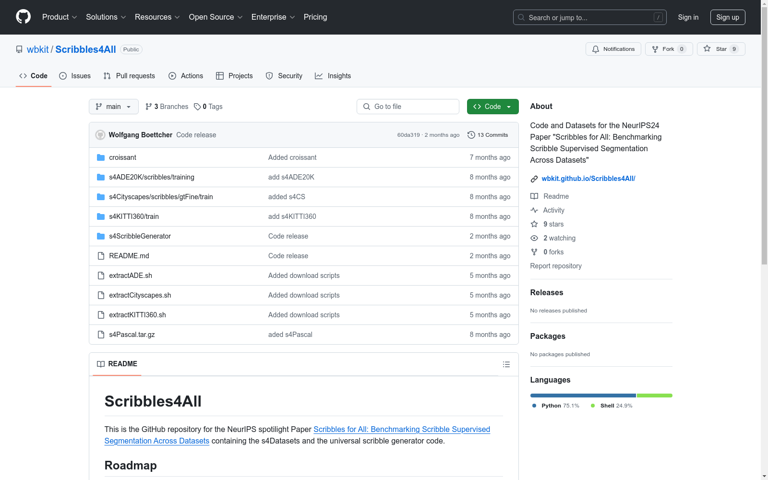Image resolution: width=768 pixels, height=480 pixels.
Task: Open the Scribbles4All repository name link
Action: (86, 49)
